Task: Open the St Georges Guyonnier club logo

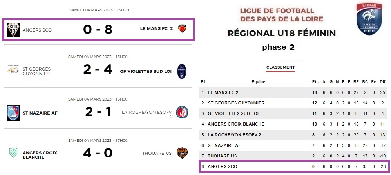Action: point(13,70)
